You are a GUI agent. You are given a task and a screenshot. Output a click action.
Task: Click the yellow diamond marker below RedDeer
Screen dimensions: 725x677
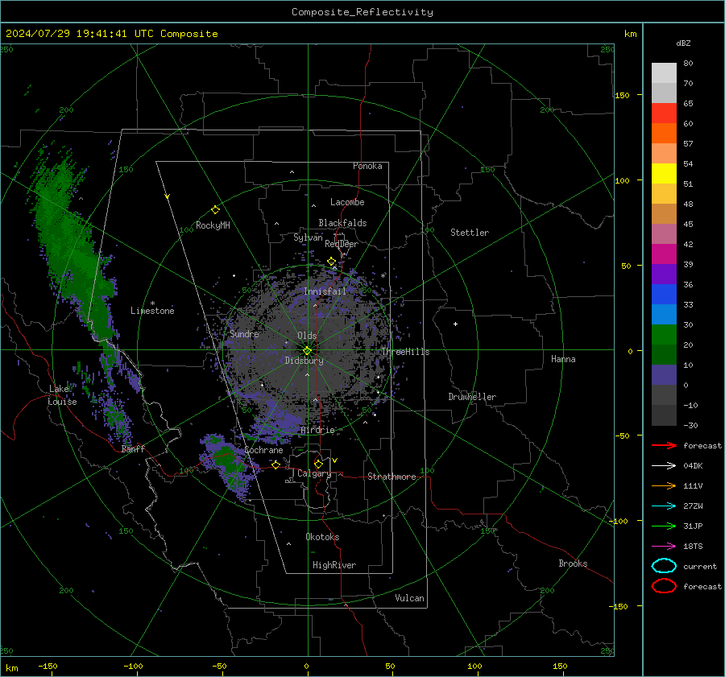[331, 262]
